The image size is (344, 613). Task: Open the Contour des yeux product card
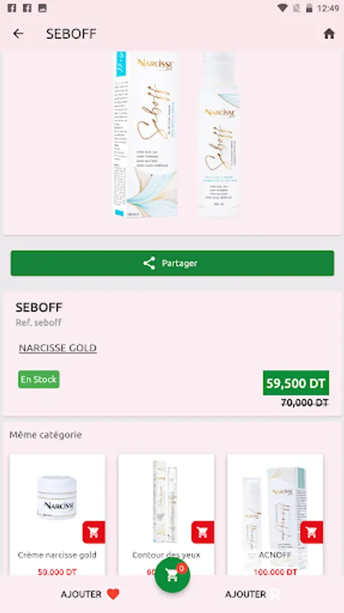166,514
